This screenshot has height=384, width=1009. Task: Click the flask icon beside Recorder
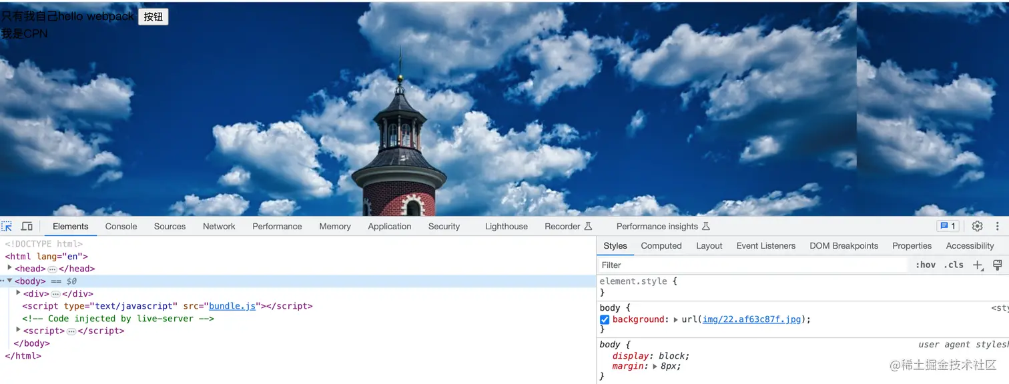(588, 227)
